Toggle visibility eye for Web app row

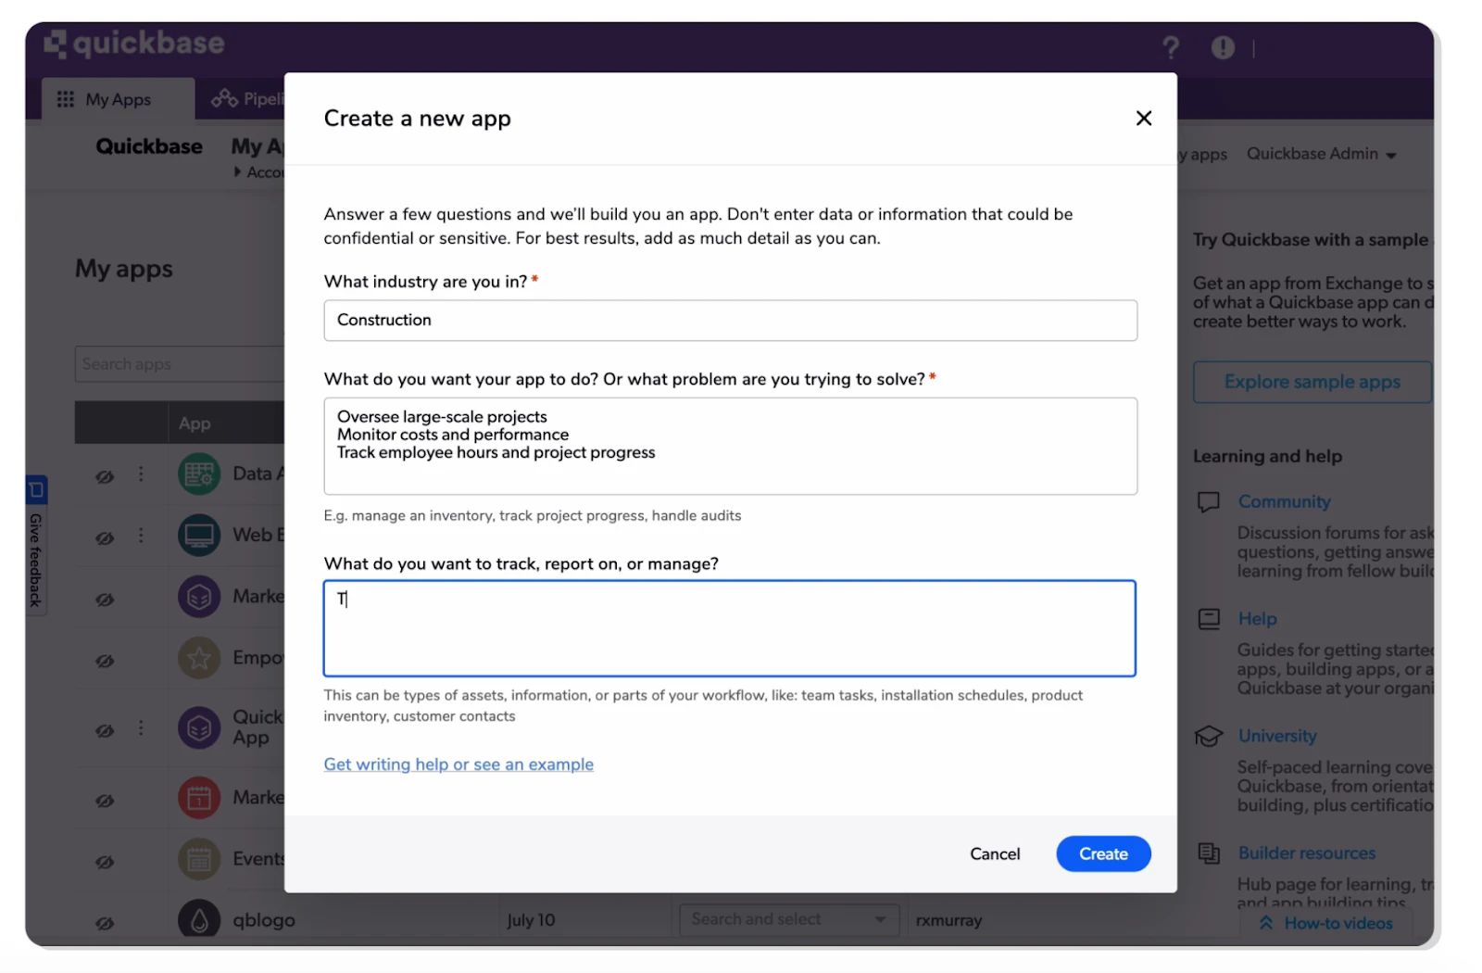[x=105, y=537]
